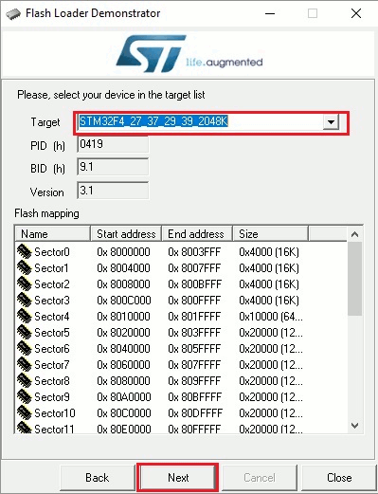Go Back to the previous step
This screenshot has width=378, height=494.
(98, 478)
